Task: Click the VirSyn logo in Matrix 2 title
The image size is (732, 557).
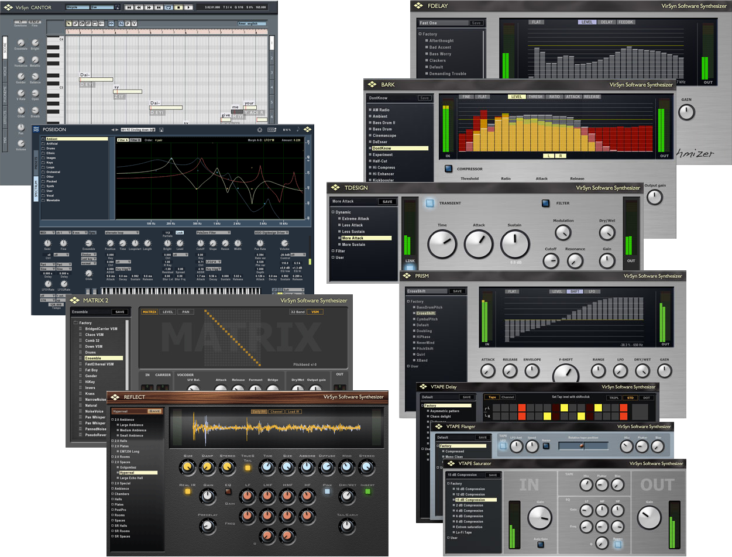Action: coord(75,300)
